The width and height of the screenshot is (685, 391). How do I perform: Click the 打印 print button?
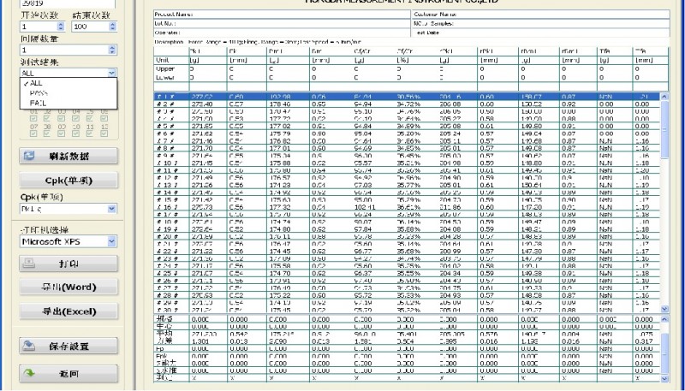[68, 264]
